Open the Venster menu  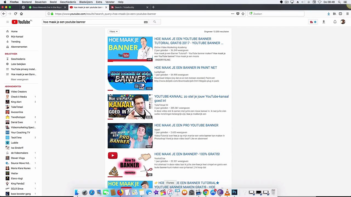click(110, 2)
